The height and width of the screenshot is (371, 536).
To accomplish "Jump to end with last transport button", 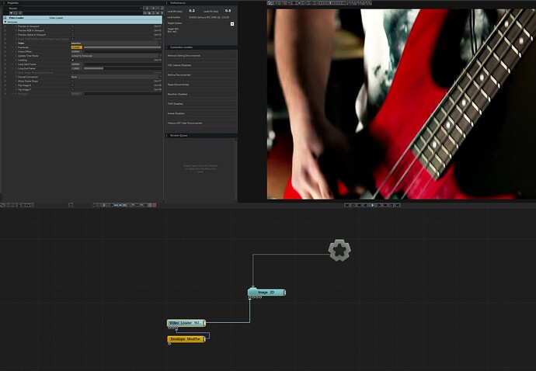I will 398,206.
